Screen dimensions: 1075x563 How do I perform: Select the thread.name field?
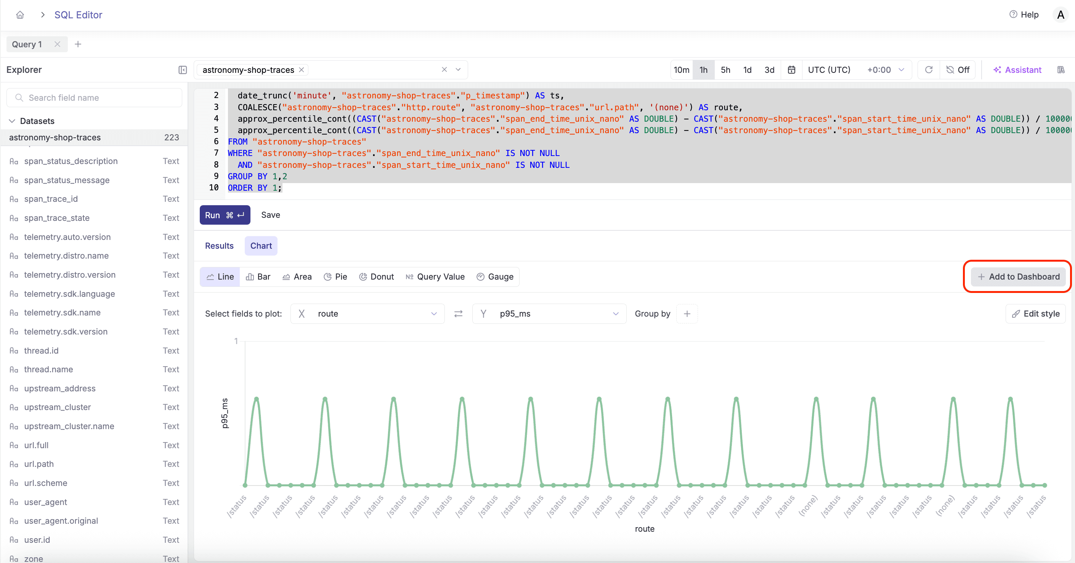48,370
